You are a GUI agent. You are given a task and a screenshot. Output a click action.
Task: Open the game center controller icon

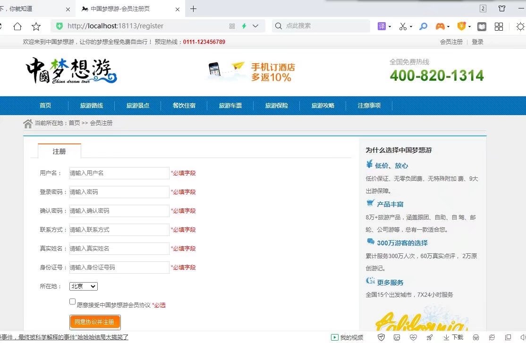(439, 26)
